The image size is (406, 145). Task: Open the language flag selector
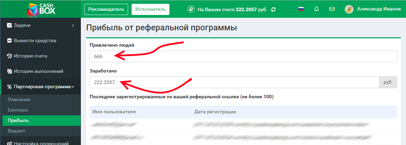click(x=301, y=9)
